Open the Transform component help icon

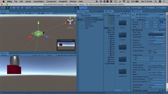(x=160, y=20)
